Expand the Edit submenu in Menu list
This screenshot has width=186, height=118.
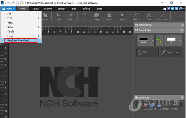pos(21,18)
